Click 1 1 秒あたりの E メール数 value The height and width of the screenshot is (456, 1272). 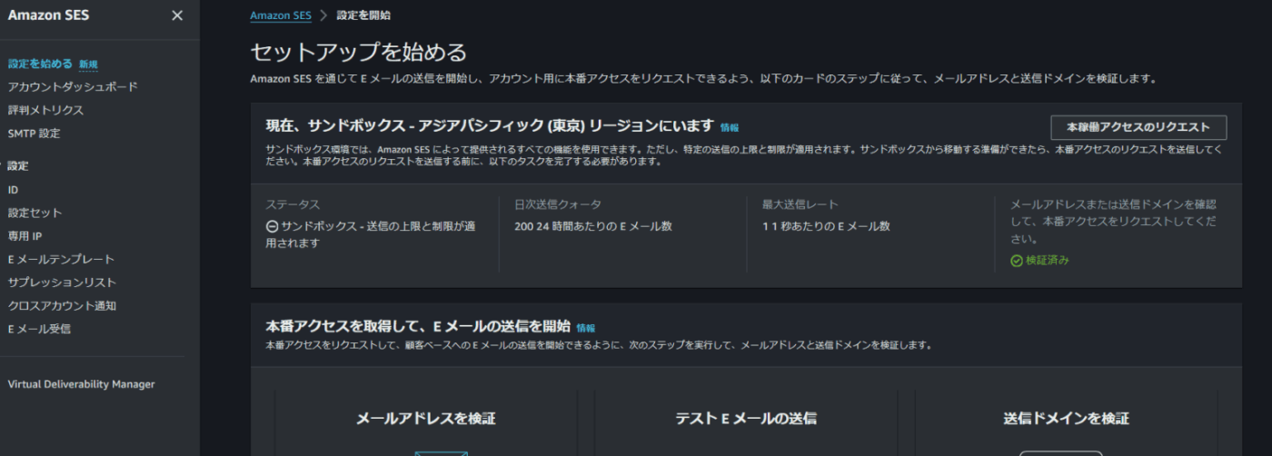coord(826,226)
